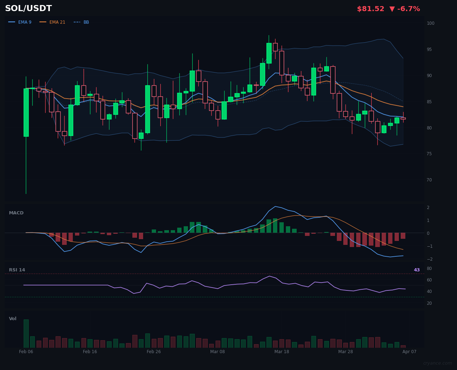Image resolution: width=457 pixels, height=370 pixels.
Task: Click the blue EMA 9 line sample icon
Action: (x=11, y=22)
